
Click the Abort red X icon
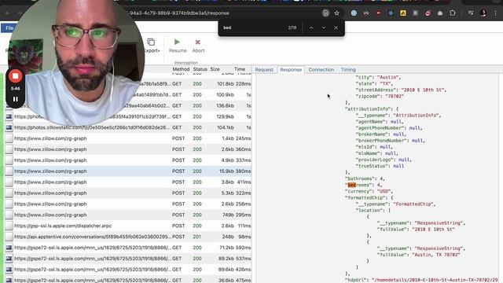click(x=197, y=42)
